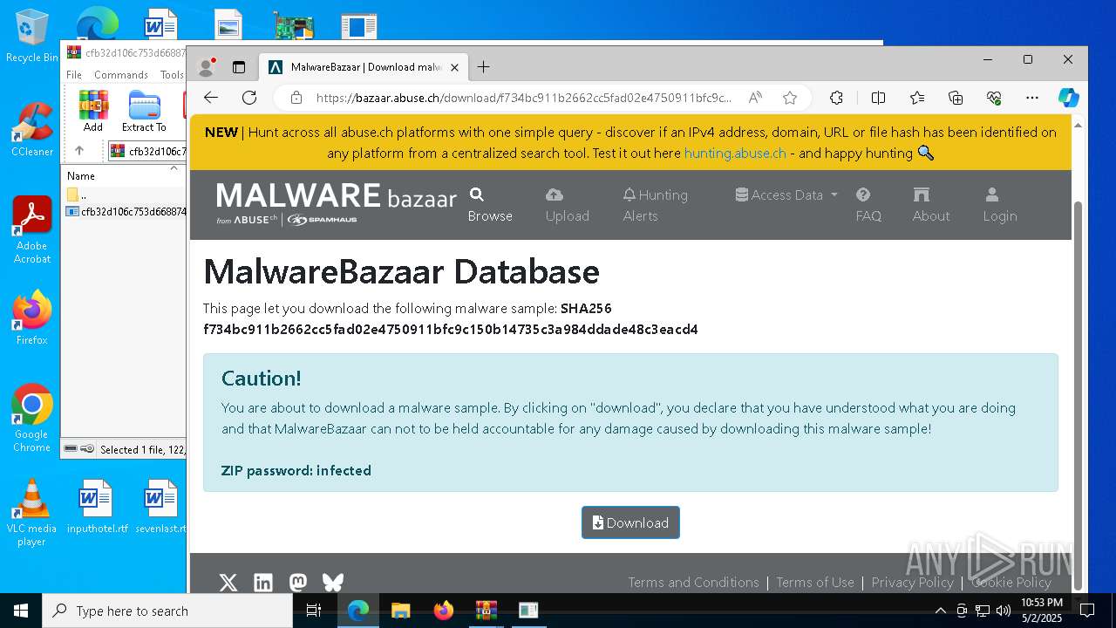This screenshot has height=628, width=1116.
Task: Open Browser essentials heart icon
Action: [x=994, y=98]
